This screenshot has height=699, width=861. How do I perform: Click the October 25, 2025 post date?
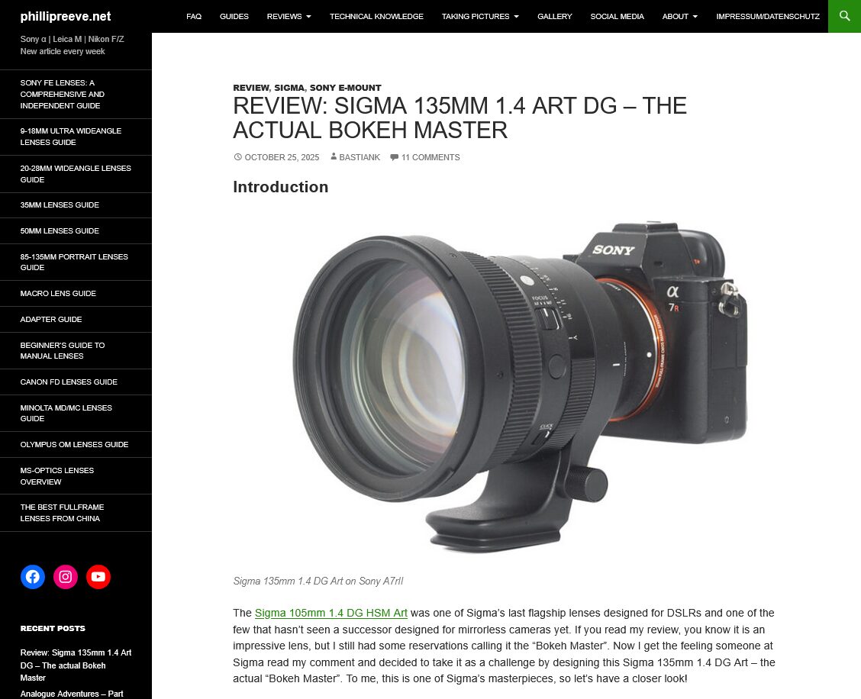[x=281, y=157]
